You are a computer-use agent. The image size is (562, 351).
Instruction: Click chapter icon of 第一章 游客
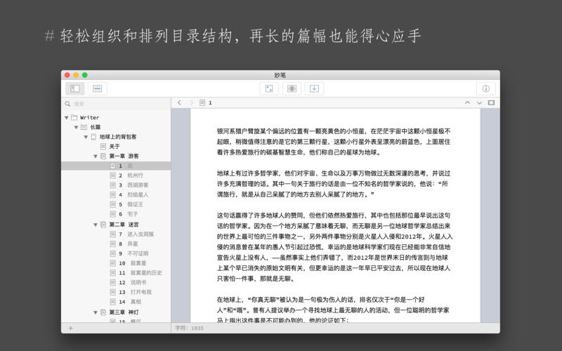coord(103,156)
